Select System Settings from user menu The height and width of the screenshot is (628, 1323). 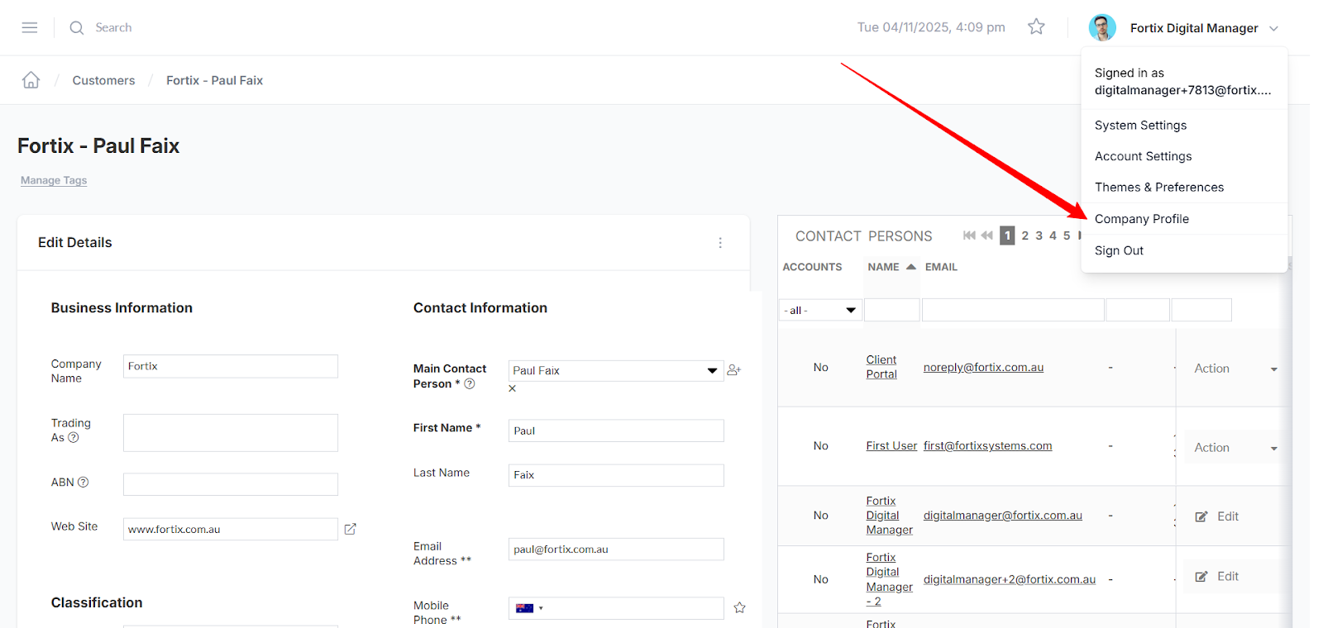pos(1140,126)
